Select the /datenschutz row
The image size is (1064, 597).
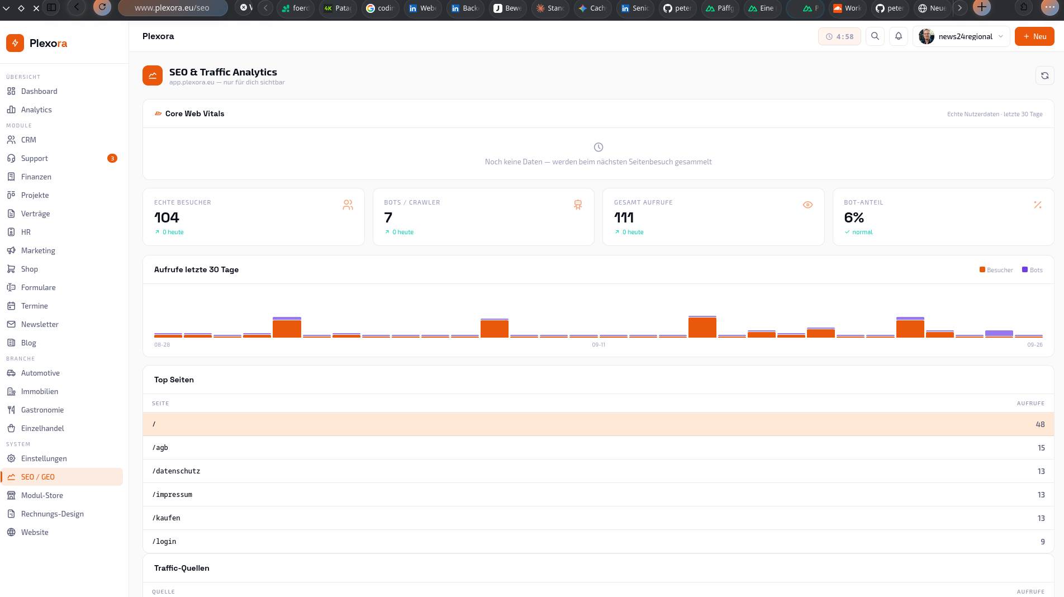[x=598, y=471]
